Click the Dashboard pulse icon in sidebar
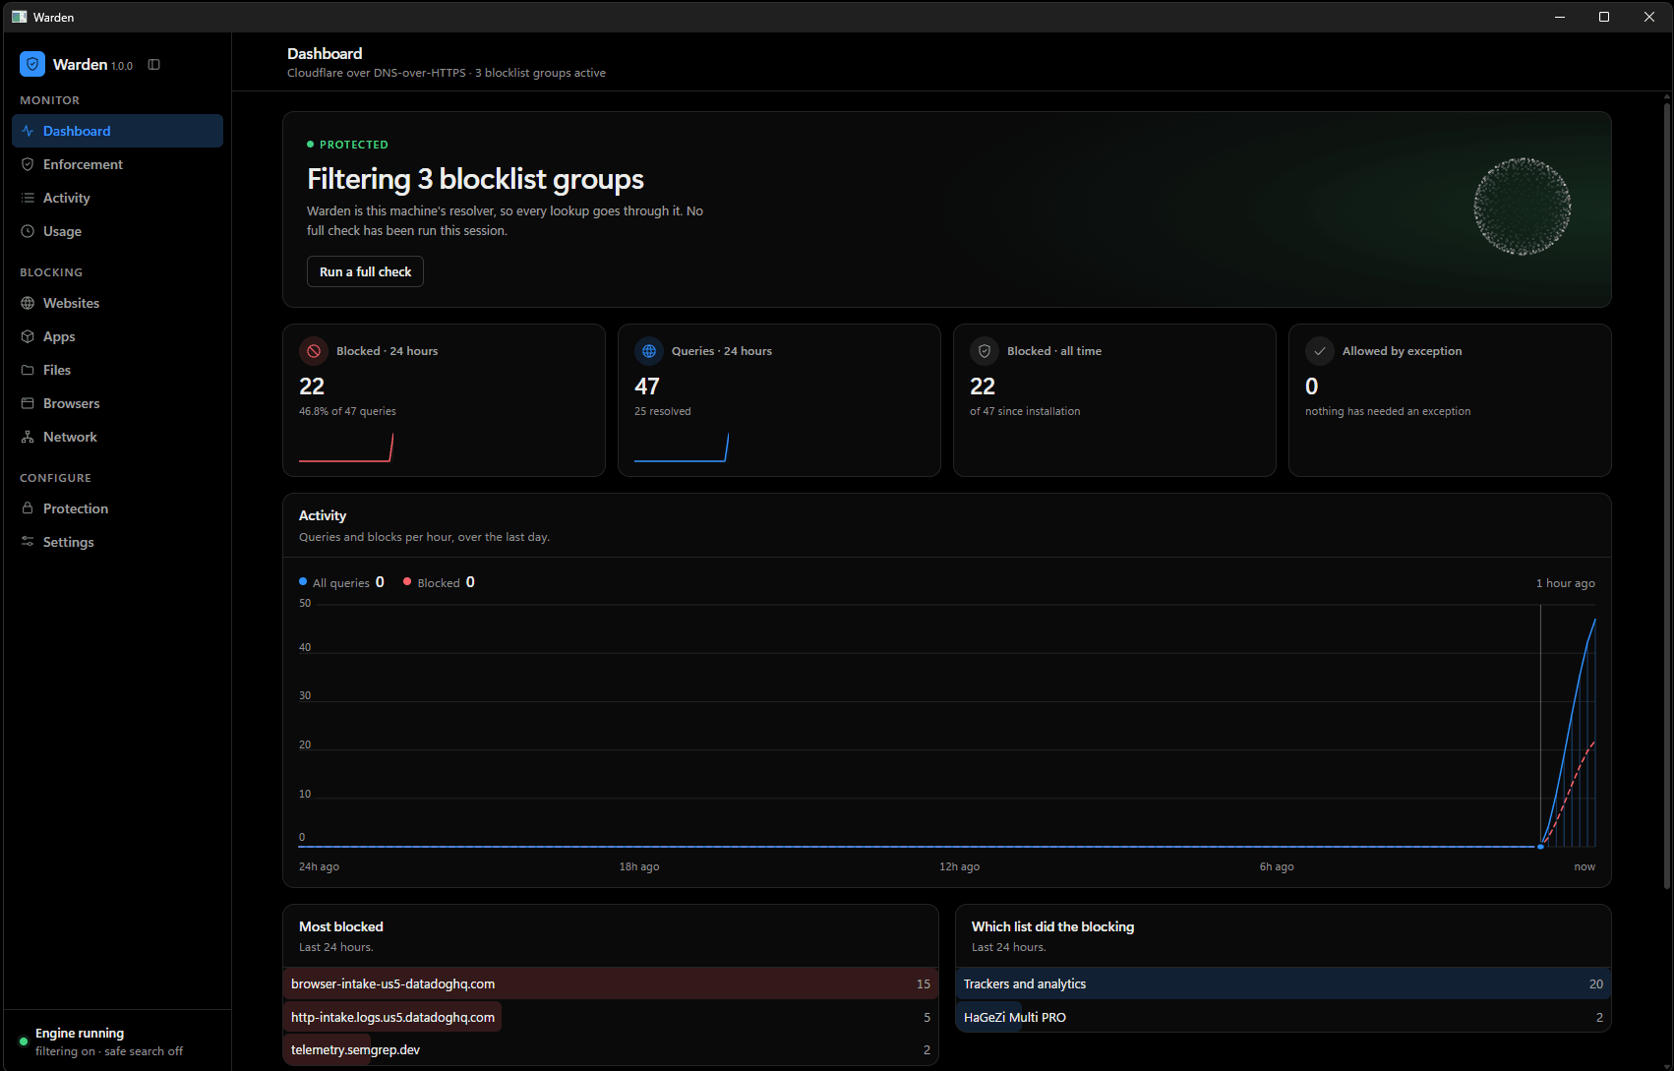The image size is (1674, 1071). [x=28, y=131]
